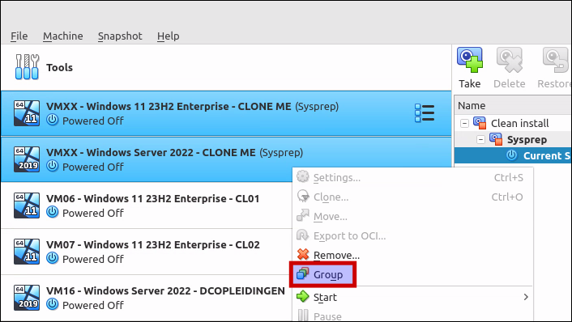Click the Restore snapshot toolbar icon
572x322 pixels.
click(555, 60)
